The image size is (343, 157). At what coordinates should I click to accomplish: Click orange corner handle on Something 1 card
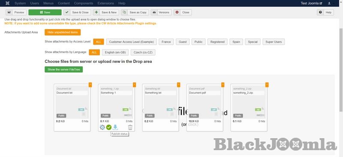134,85
